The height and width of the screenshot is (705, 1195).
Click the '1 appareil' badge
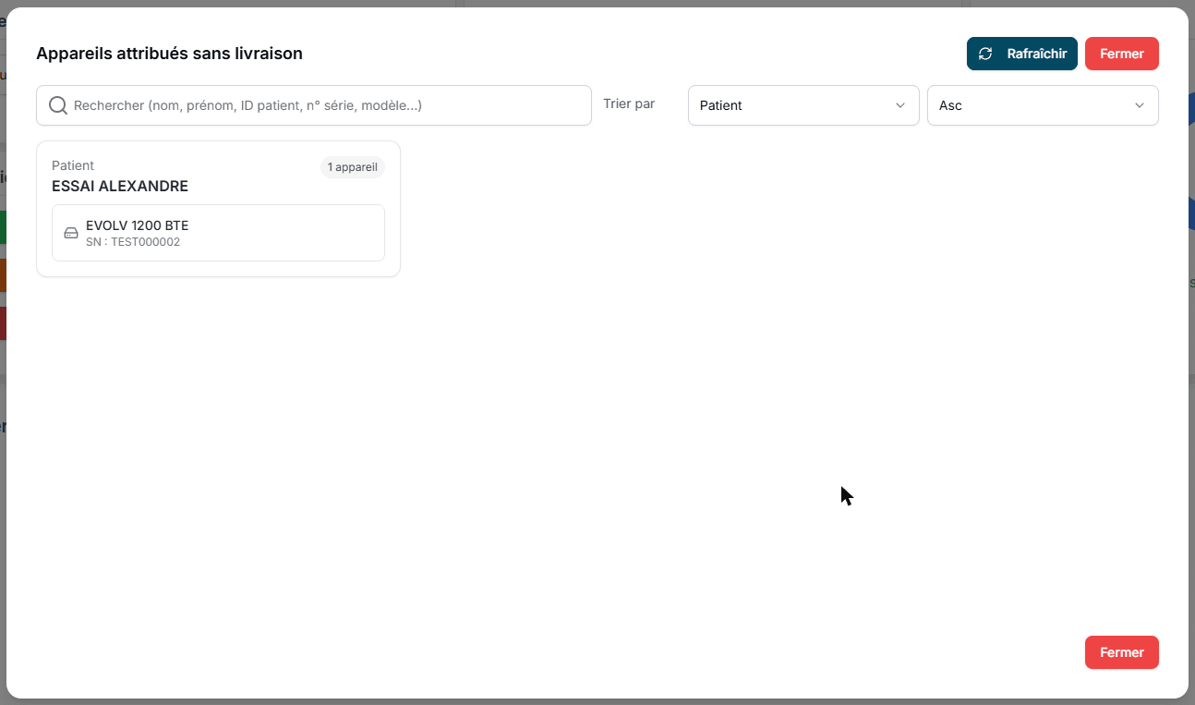pos(353,167)
